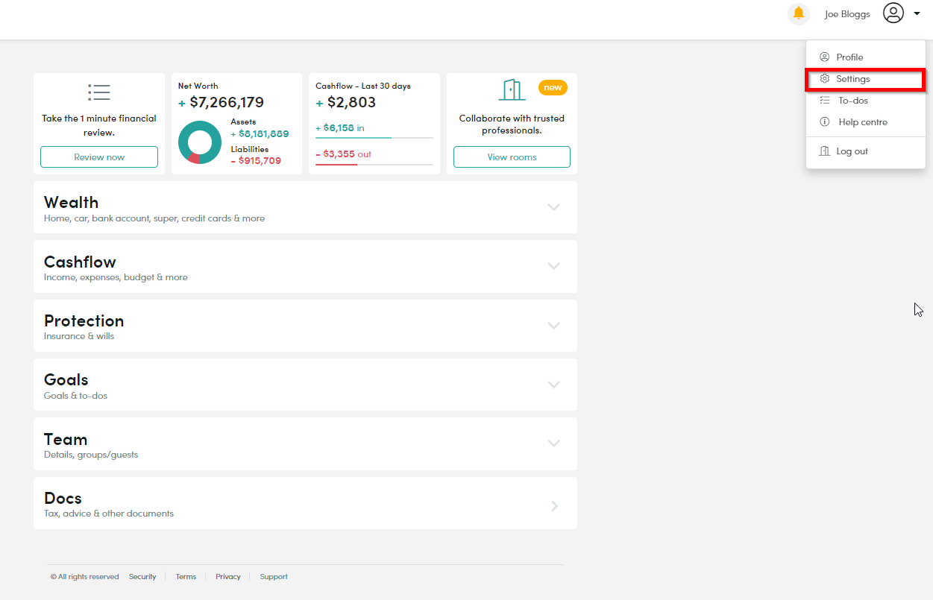Click the notification bell icon
This screenshot has width=933, height=600.
799,13
